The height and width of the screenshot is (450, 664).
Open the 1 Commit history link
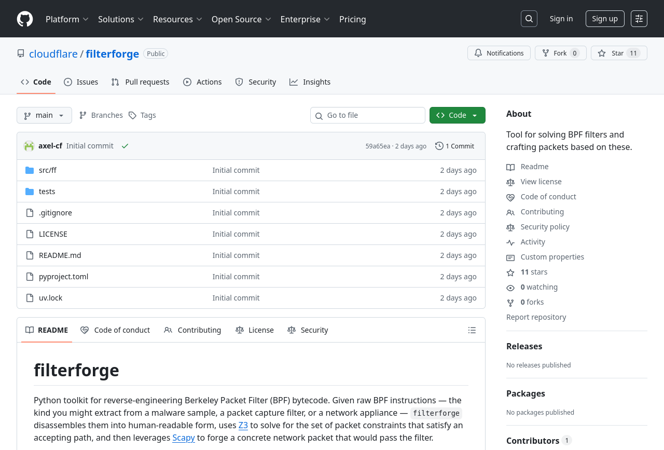tap(454, 146)
